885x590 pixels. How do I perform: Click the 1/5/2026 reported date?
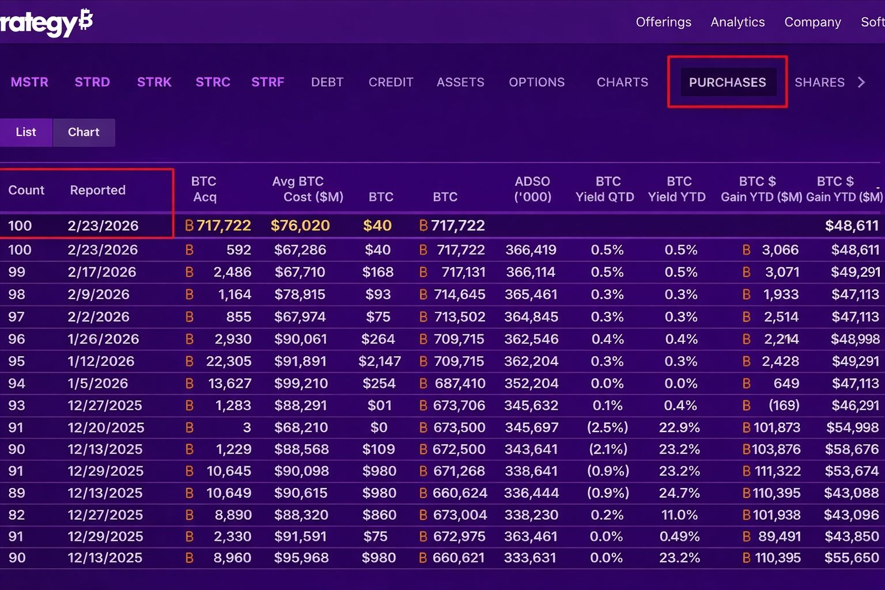(98, 383)
